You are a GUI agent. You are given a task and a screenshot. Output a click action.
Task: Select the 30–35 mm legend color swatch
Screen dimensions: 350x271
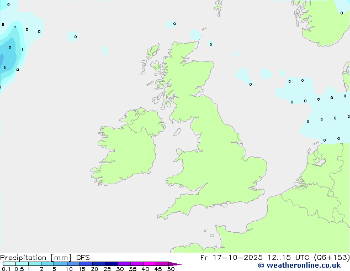pos(124,264)
